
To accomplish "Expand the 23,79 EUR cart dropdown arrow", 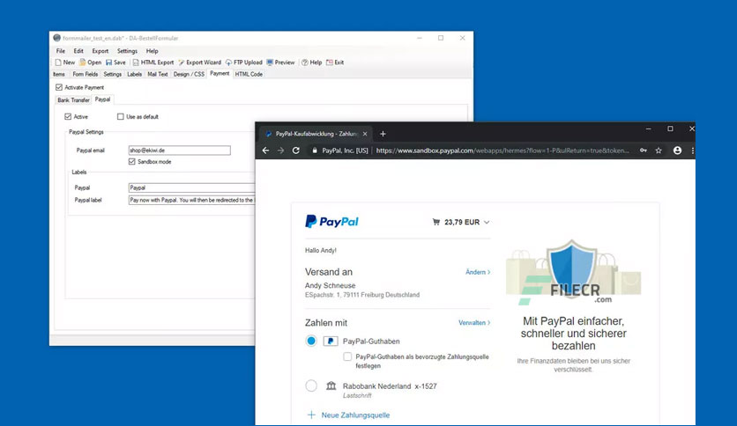I will pyautogui.click(x=487, y=223).
